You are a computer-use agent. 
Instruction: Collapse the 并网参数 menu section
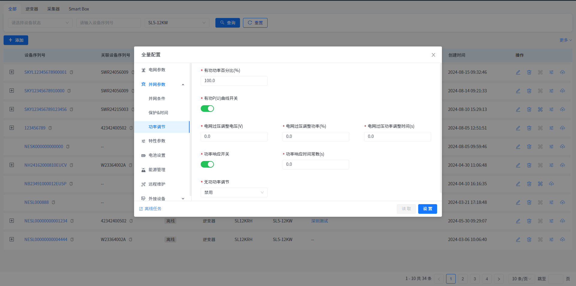point(183,85)
